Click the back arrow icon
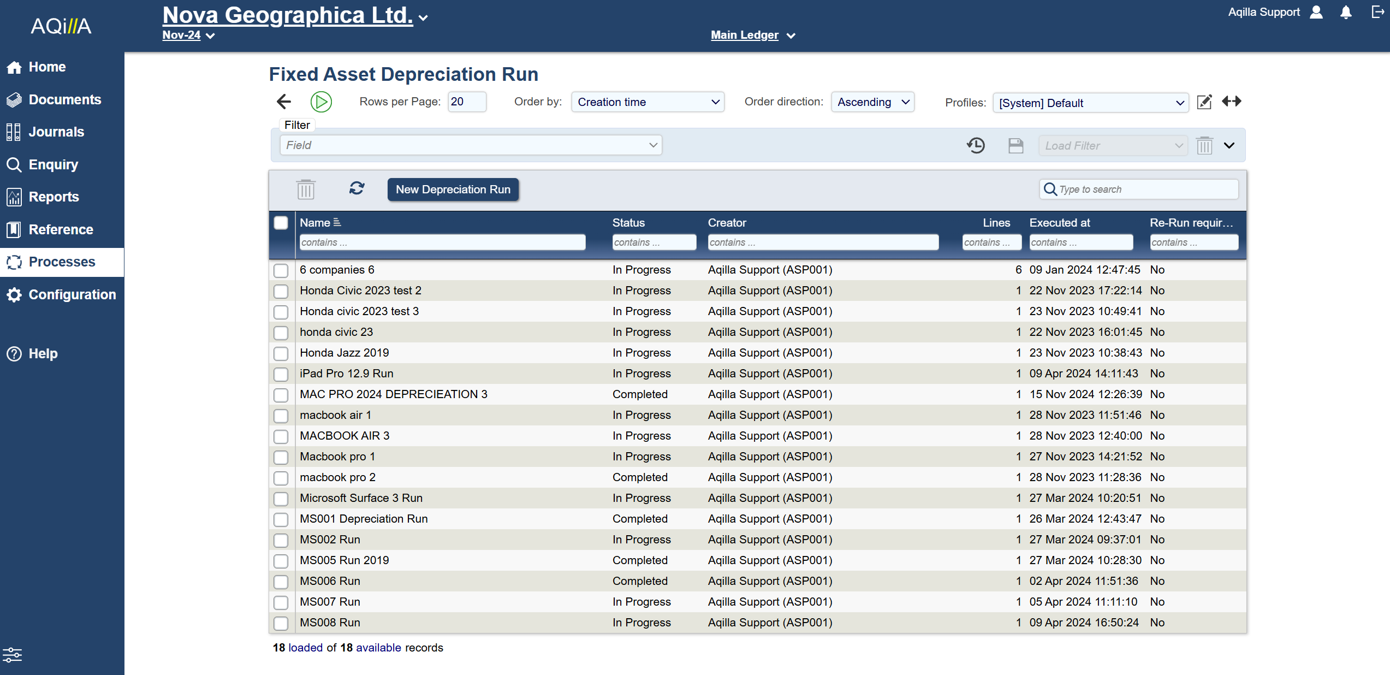 click(284, 102)
